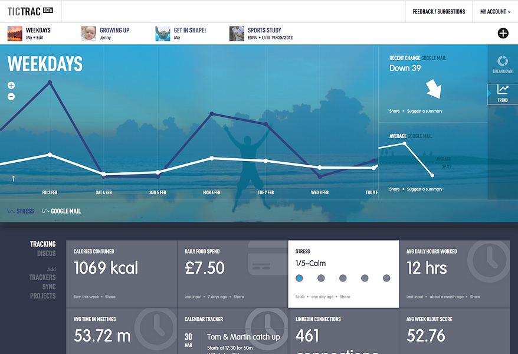
Task: Toggle the Stress line in chart legend
Action: [21, 211]
